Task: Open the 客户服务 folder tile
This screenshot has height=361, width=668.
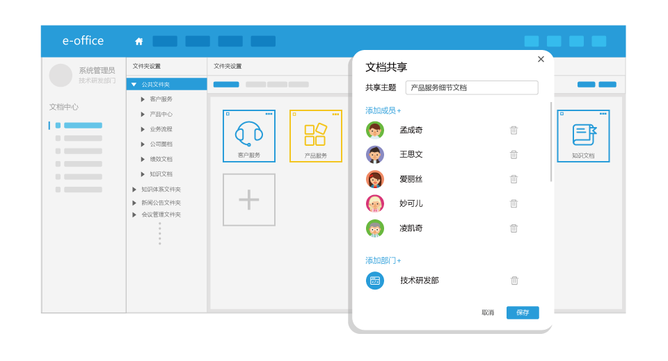Action: [x=249, y=136]
